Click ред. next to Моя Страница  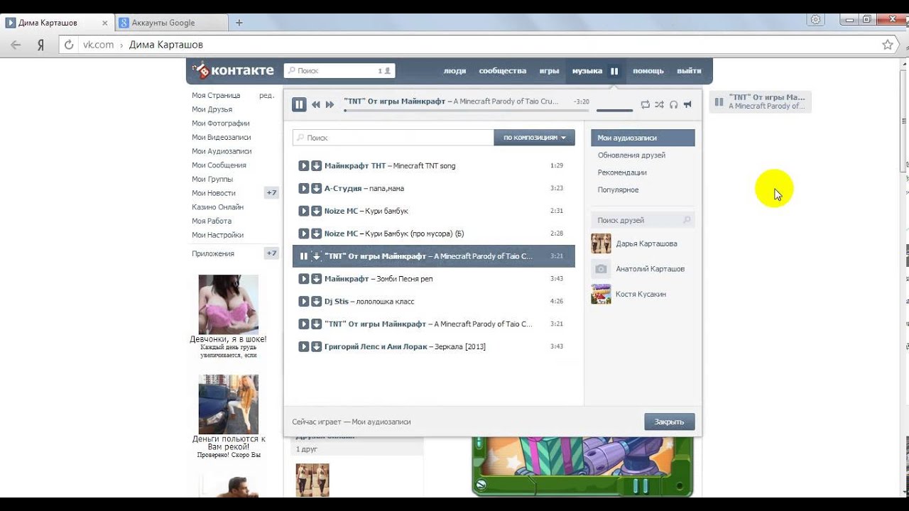click(266, 95)
